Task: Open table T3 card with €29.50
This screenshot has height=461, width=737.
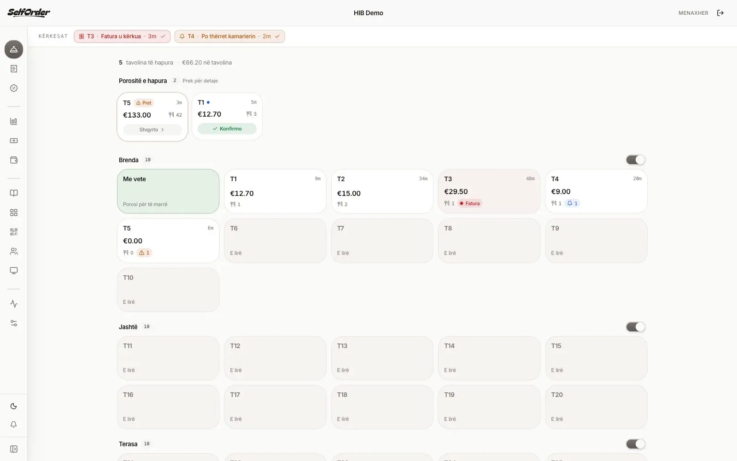Action: pos(489,191)
